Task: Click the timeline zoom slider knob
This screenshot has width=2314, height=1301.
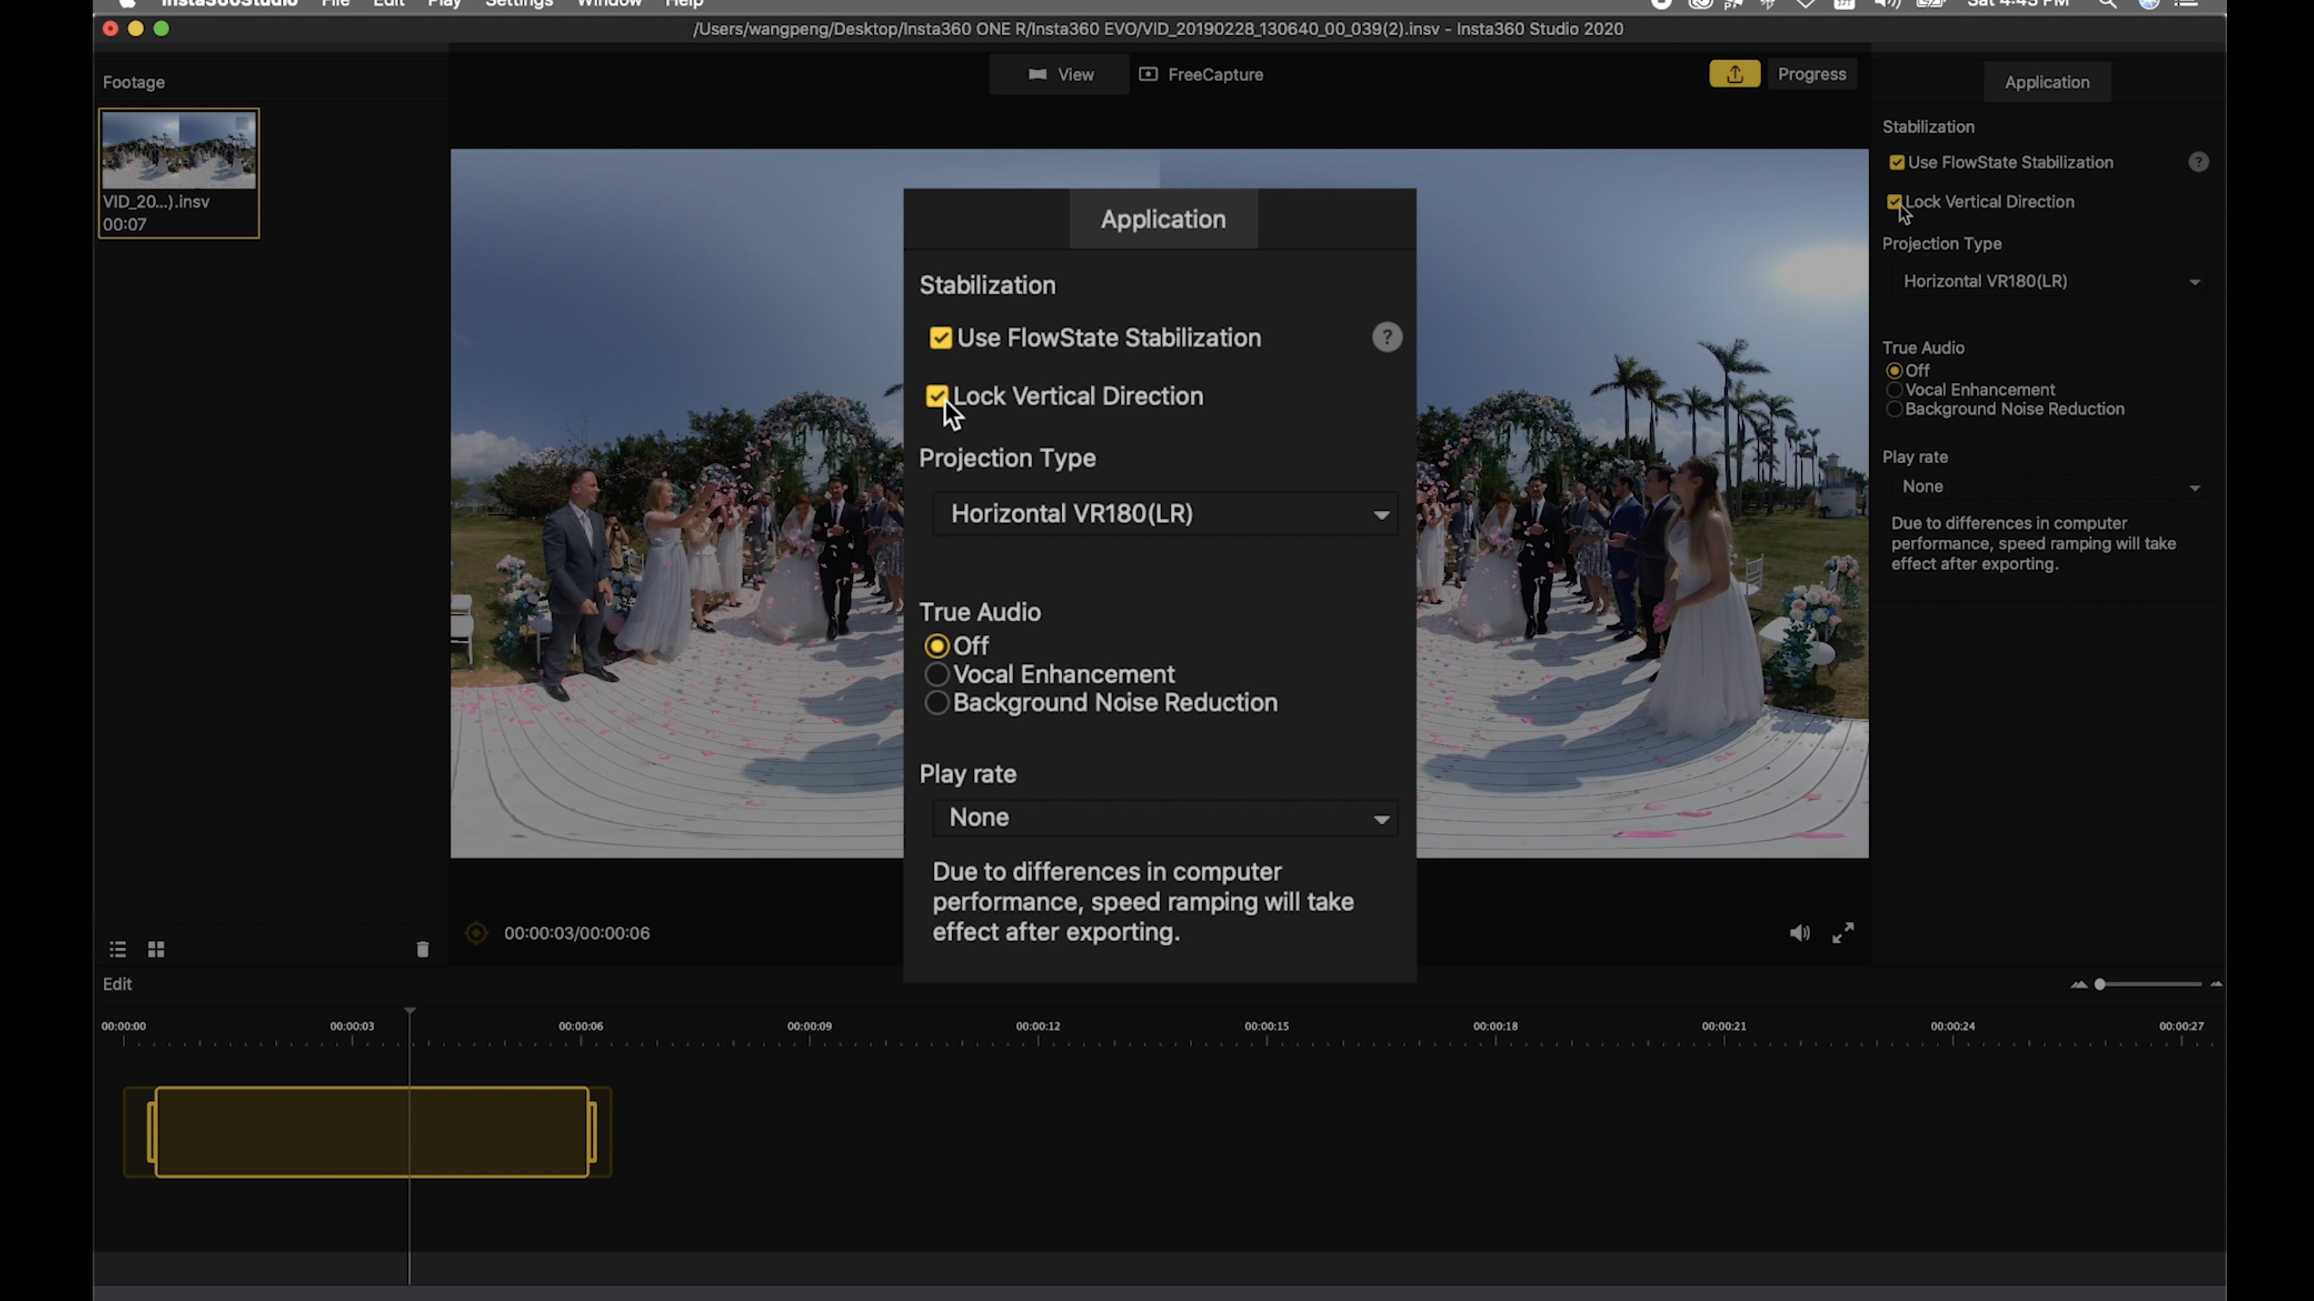Action: (x=2099, y=984)
